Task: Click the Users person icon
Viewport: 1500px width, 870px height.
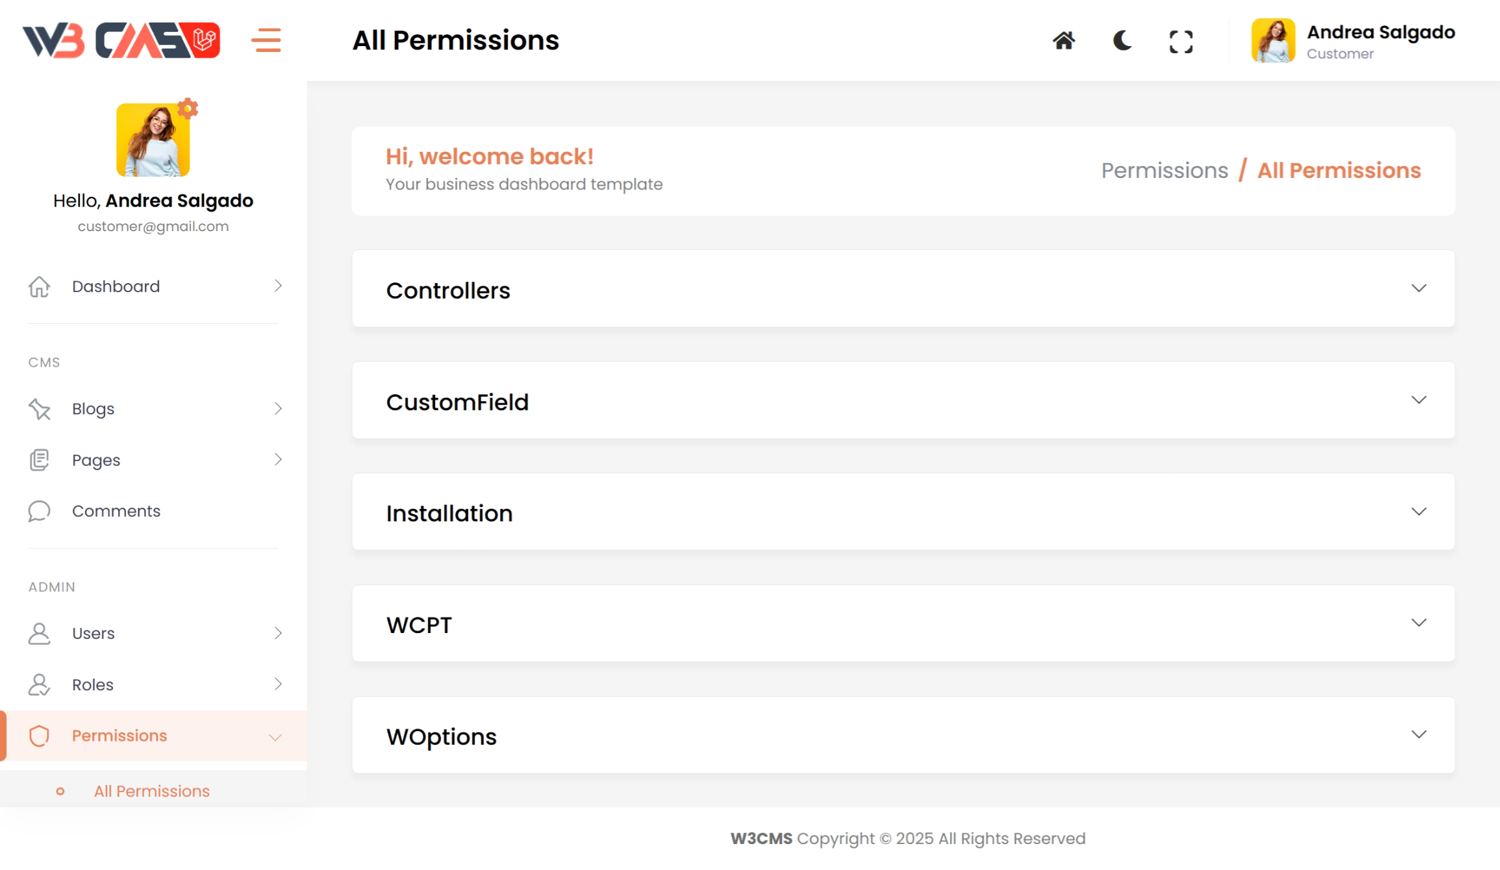Action: [x=39, y=634]
